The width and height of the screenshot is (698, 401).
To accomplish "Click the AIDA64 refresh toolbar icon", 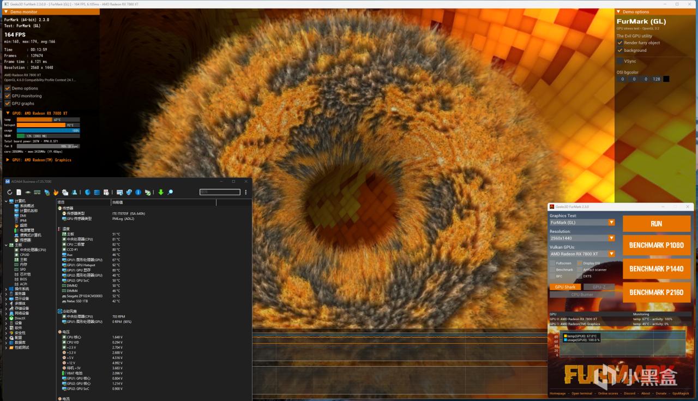I will (x=10, y=192).
